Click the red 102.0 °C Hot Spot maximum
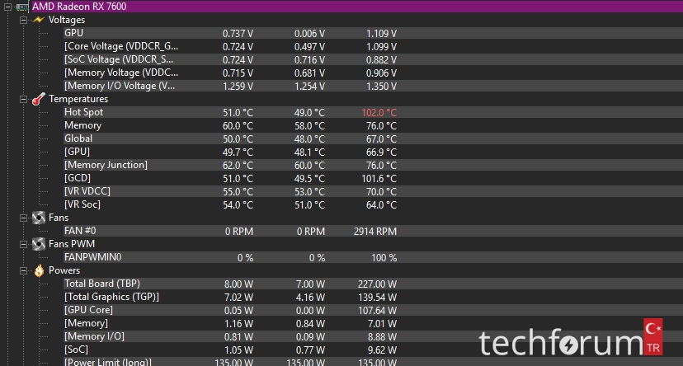Viewport: 683px width, 366px height. click(379, 113)
